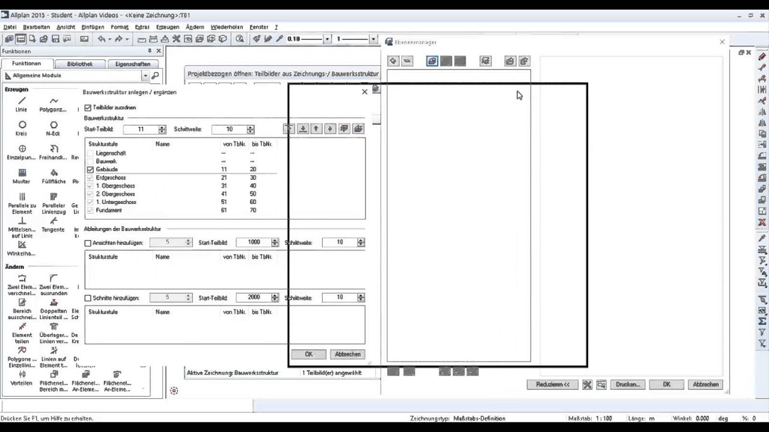Image resolution: width=769 pixels, height=432 pixels.
Task: Open the Bearbeiten menu
Action: 37,27
